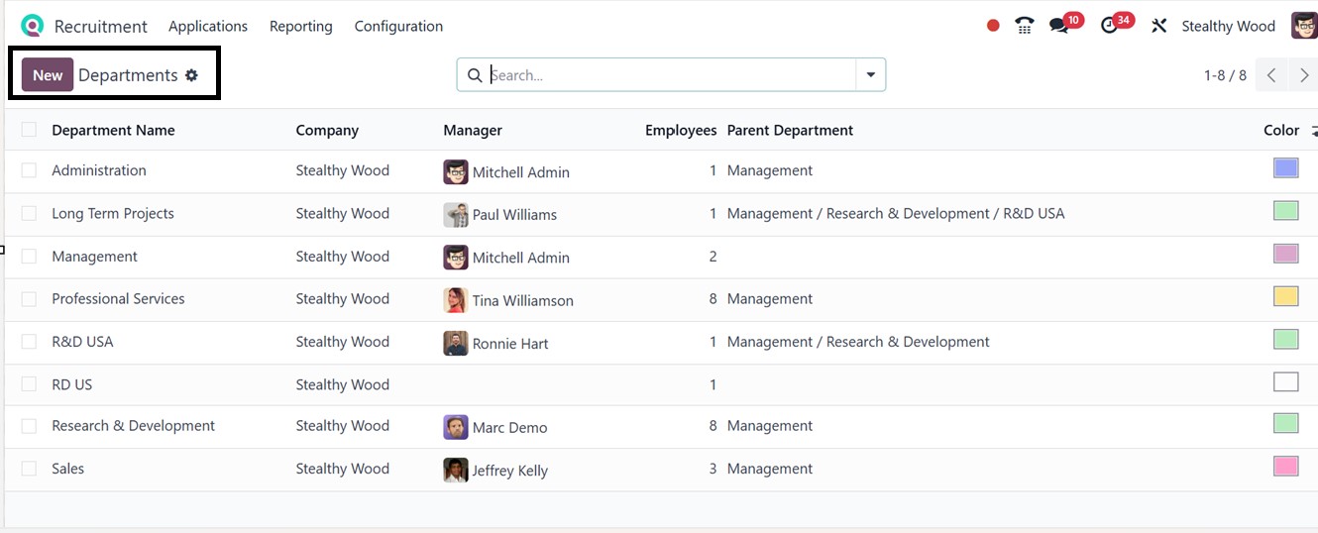Open the Applications menu
The height and width of the screenshot is (533, 1318).
pos(208,26)
